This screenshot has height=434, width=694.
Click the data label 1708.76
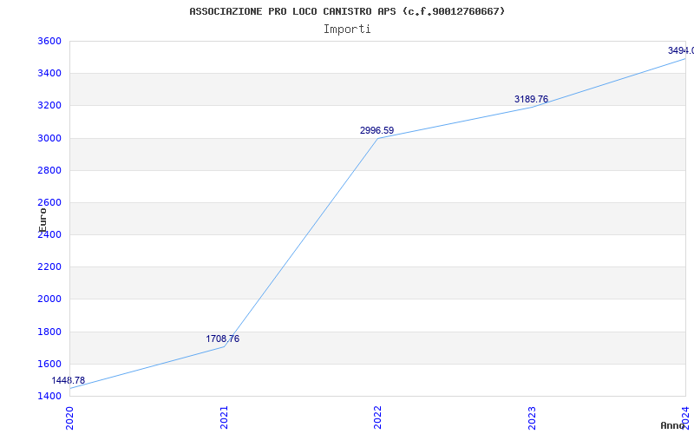pyautogui.click(x=223, y=339)
